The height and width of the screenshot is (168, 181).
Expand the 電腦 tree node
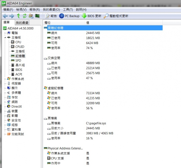[5, 33]
